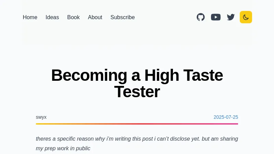Click the post date 2025-07-25
The height and width of the screenshot is (154, 274).
(x=226, y=117)
